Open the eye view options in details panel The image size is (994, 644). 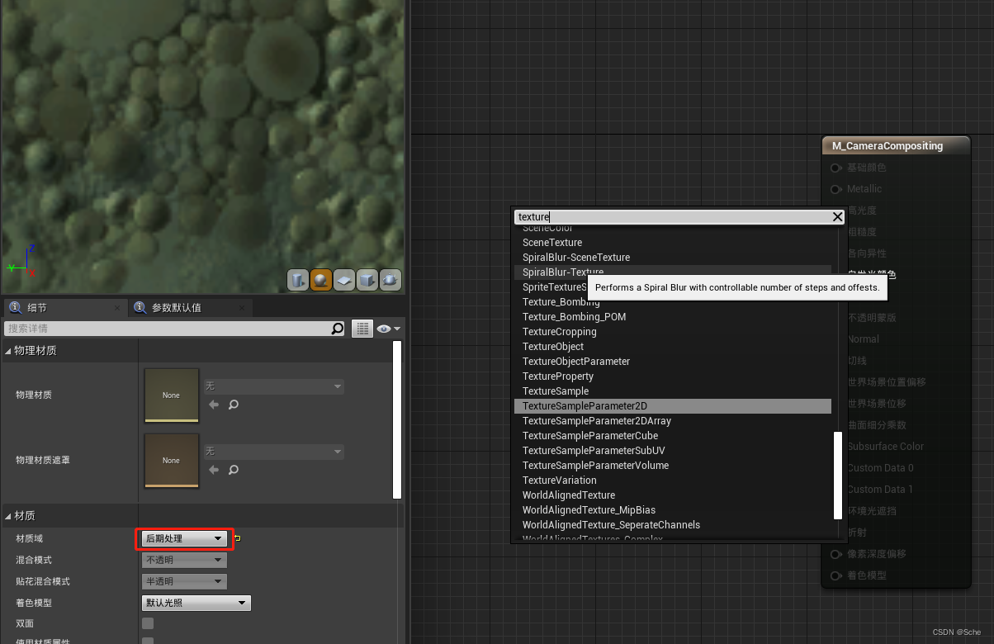pyautogui.click(x=384, y=328)
